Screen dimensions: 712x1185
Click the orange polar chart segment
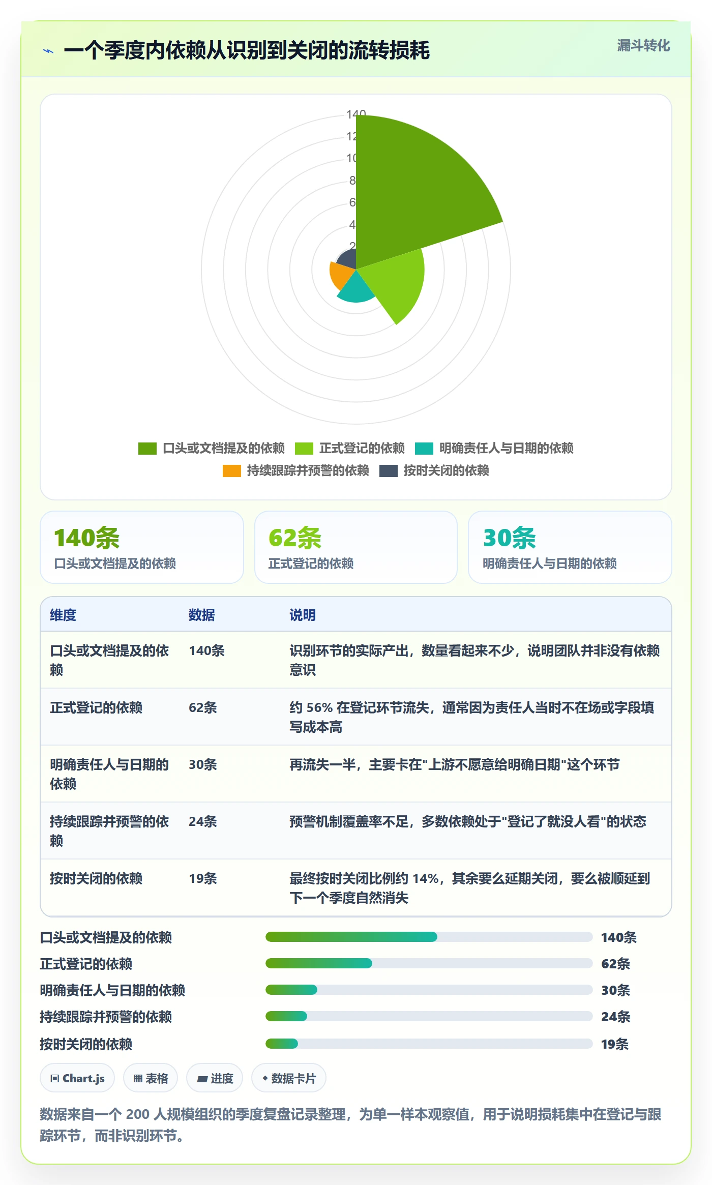342,275
